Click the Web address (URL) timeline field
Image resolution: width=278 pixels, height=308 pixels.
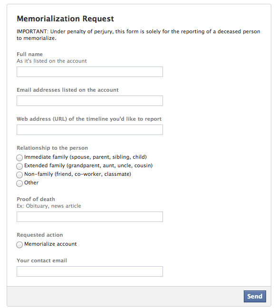pos(90,130)
